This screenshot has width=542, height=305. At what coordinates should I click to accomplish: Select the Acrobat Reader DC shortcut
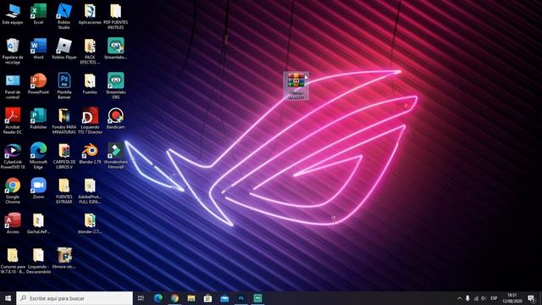[13, 121]
